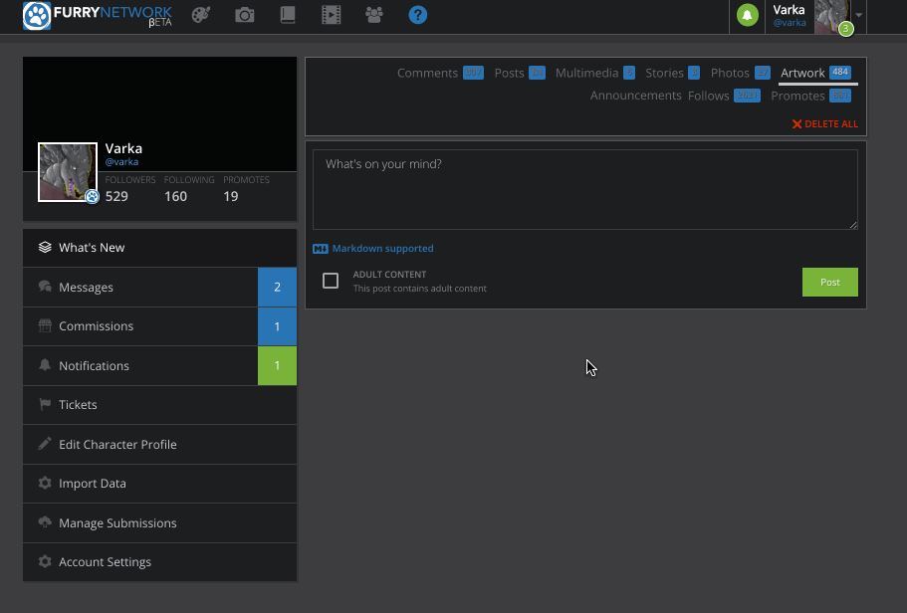Switch to the Stories tab
Viewport: 907px width, 613px height.
click(x=664, y=73)
